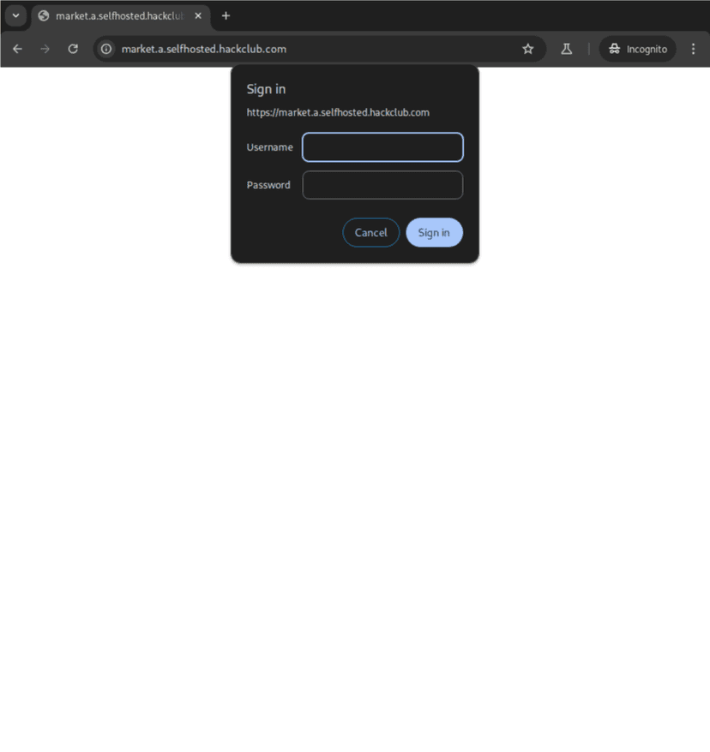
Task: Open a new tab with plus icon
Action: tap(226, 15)
